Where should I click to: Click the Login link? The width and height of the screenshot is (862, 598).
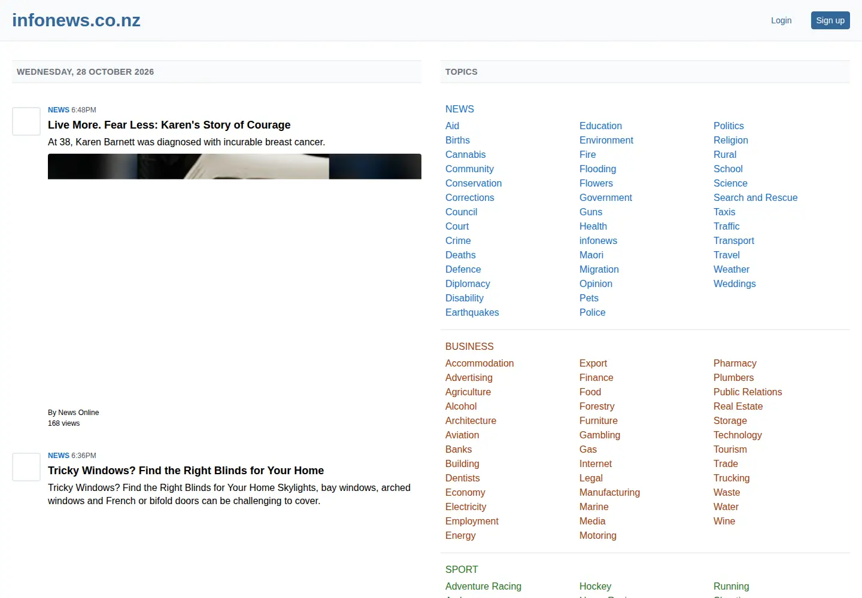click(x=781, y=20)
